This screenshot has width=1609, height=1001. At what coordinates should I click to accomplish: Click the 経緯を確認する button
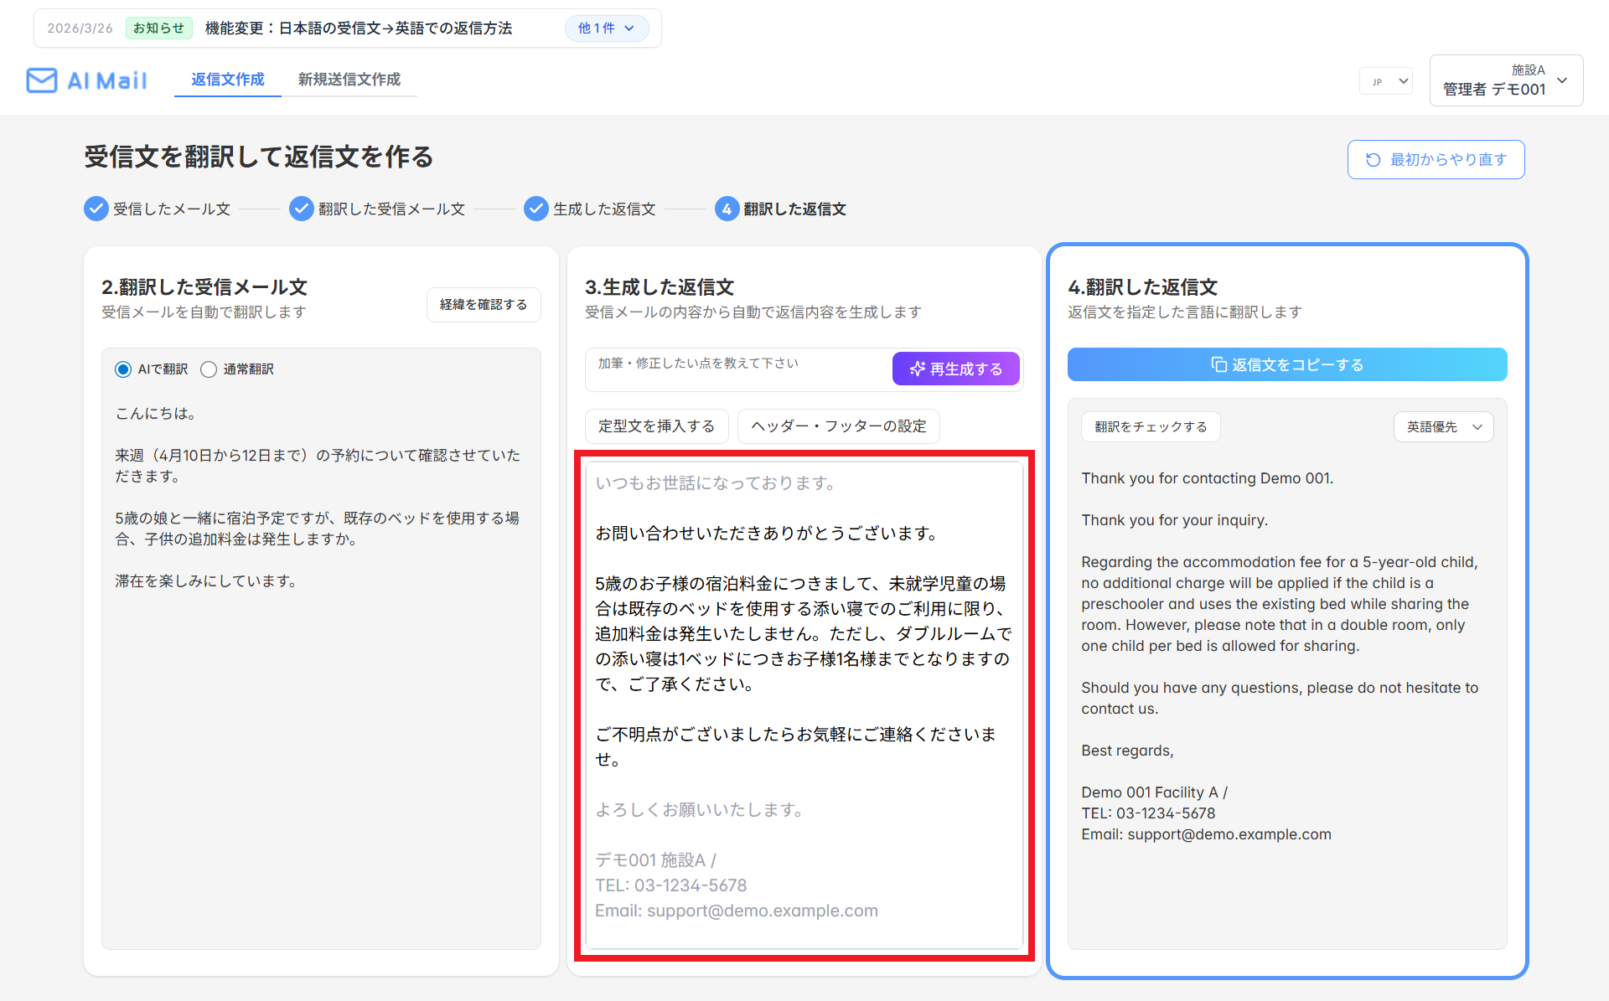484,305
